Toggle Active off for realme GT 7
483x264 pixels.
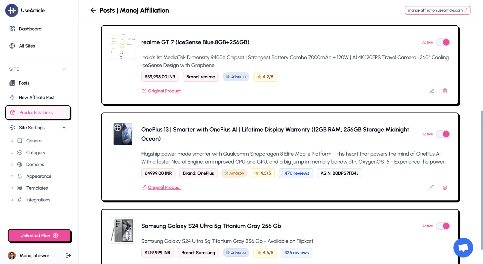(443, 42)
